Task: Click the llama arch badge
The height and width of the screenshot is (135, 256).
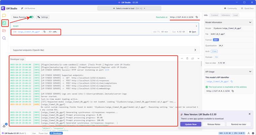Action: tap(214, 51)
